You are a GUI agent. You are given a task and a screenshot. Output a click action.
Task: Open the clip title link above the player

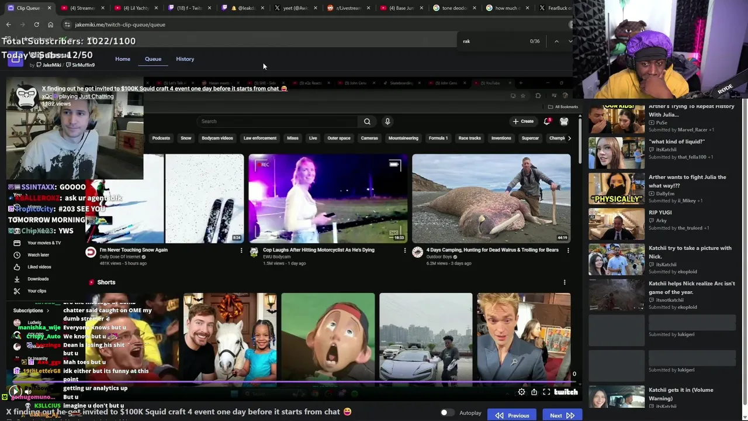(x=164, y=89)
